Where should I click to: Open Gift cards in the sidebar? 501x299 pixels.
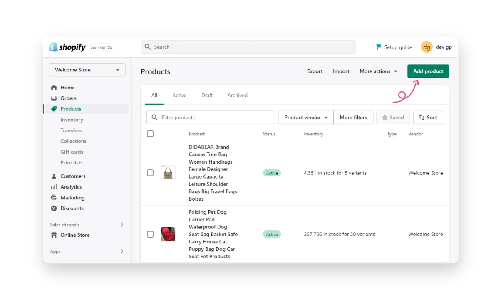tap(72, 152)
